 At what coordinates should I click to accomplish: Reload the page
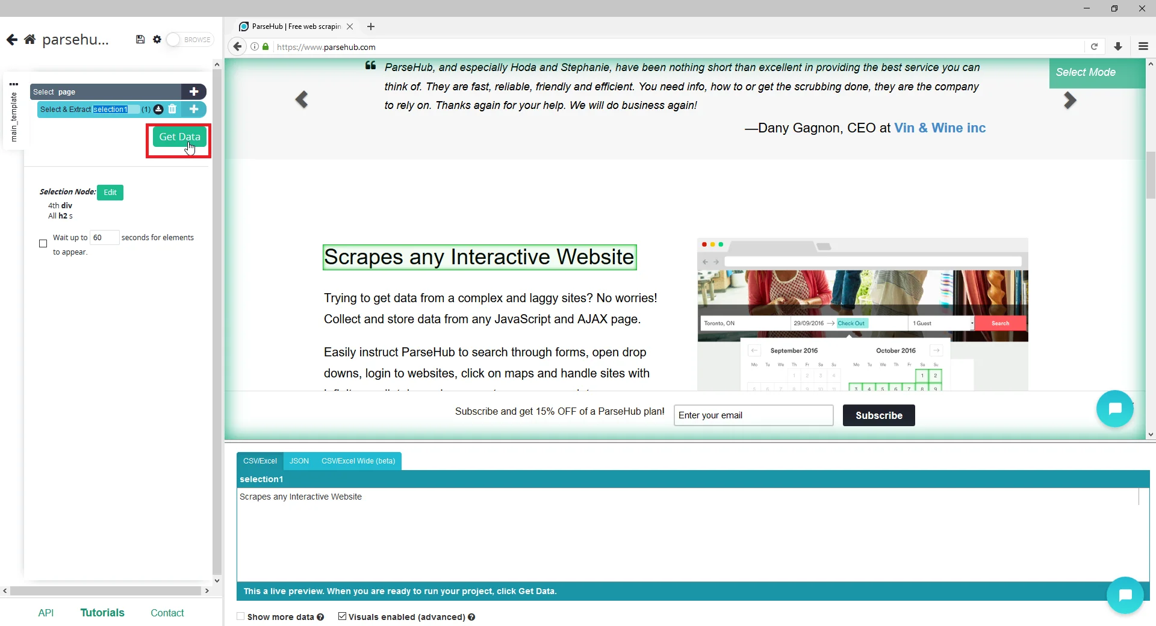tap(1094, 46)
